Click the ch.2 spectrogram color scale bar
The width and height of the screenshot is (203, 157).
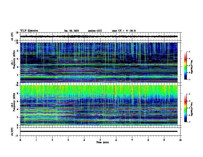click(186, 108)
